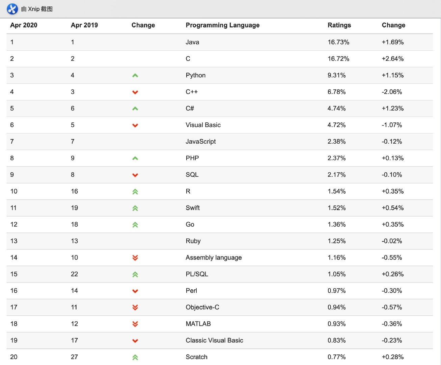This screenshot has height=365, width=441.
Task: Click the double green arrow for PL/SQL
Action: pyautogui.click(x=135, y=274)
